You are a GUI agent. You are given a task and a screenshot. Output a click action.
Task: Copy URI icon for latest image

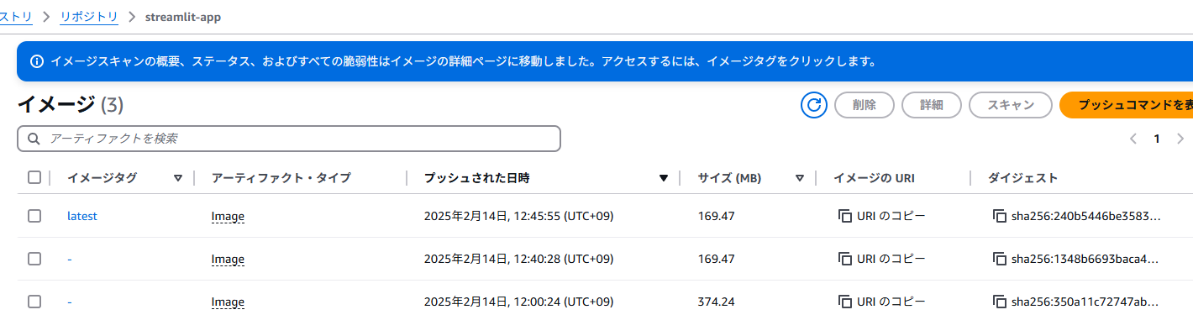tap(844, 216)
